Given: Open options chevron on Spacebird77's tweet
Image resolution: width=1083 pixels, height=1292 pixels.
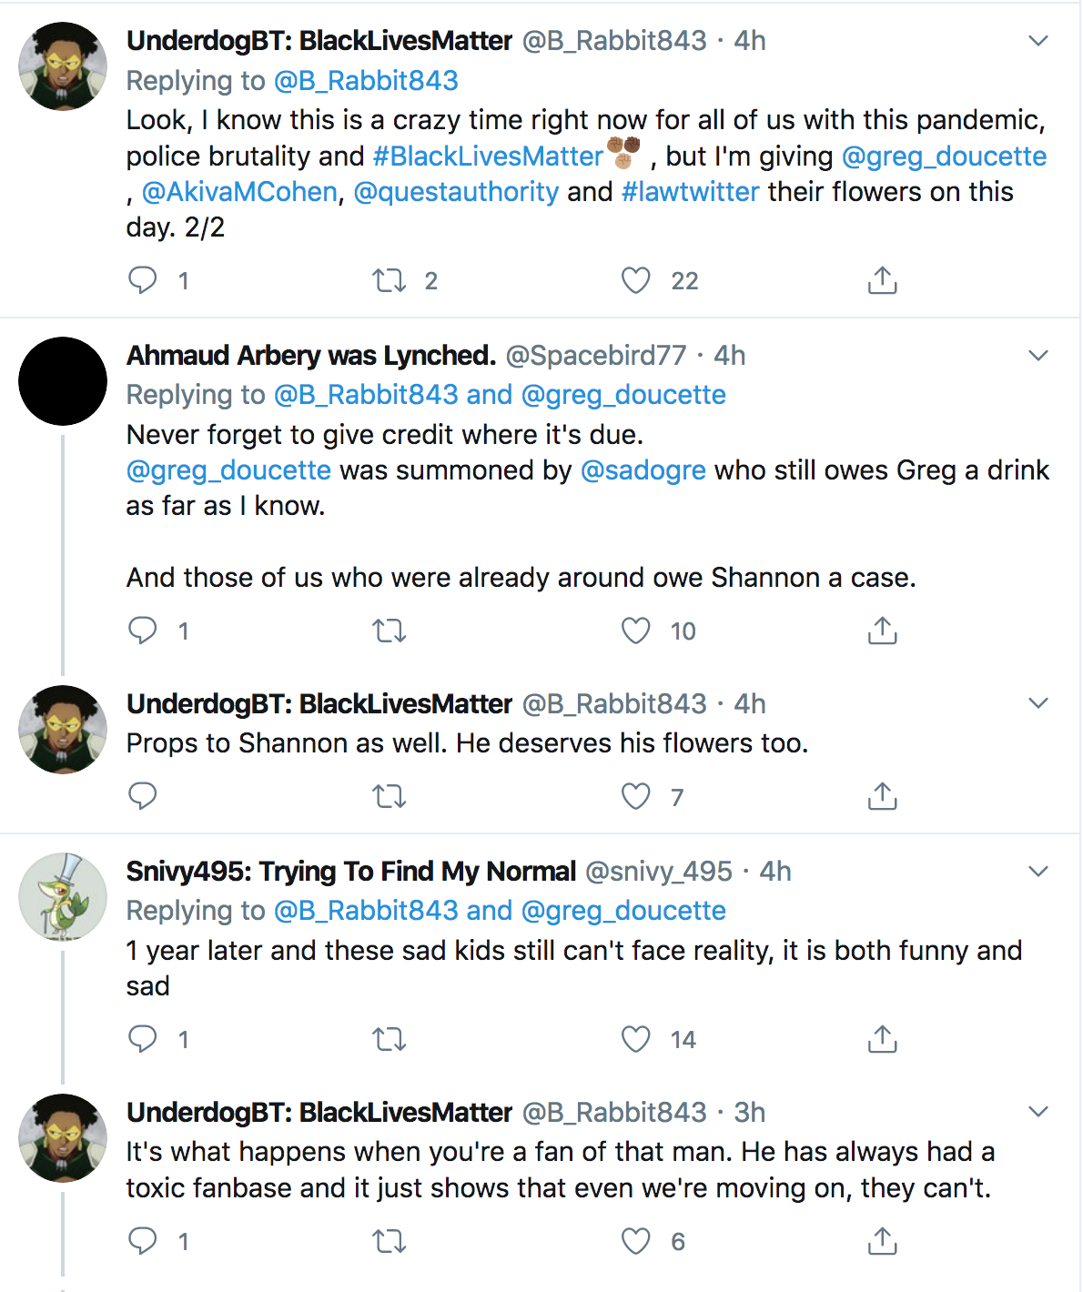Looking at the screenshot, I should click(1038, 356).
